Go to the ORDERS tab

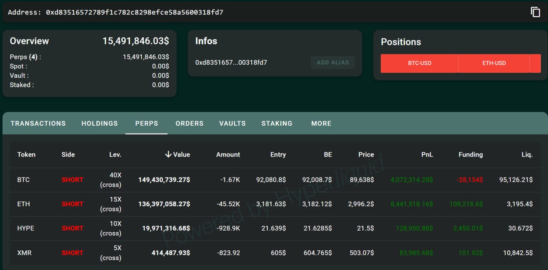[189, 123]
